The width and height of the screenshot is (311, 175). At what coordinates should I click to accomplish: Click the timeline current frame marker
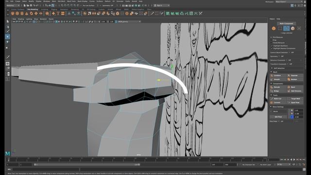pos(8,159)
